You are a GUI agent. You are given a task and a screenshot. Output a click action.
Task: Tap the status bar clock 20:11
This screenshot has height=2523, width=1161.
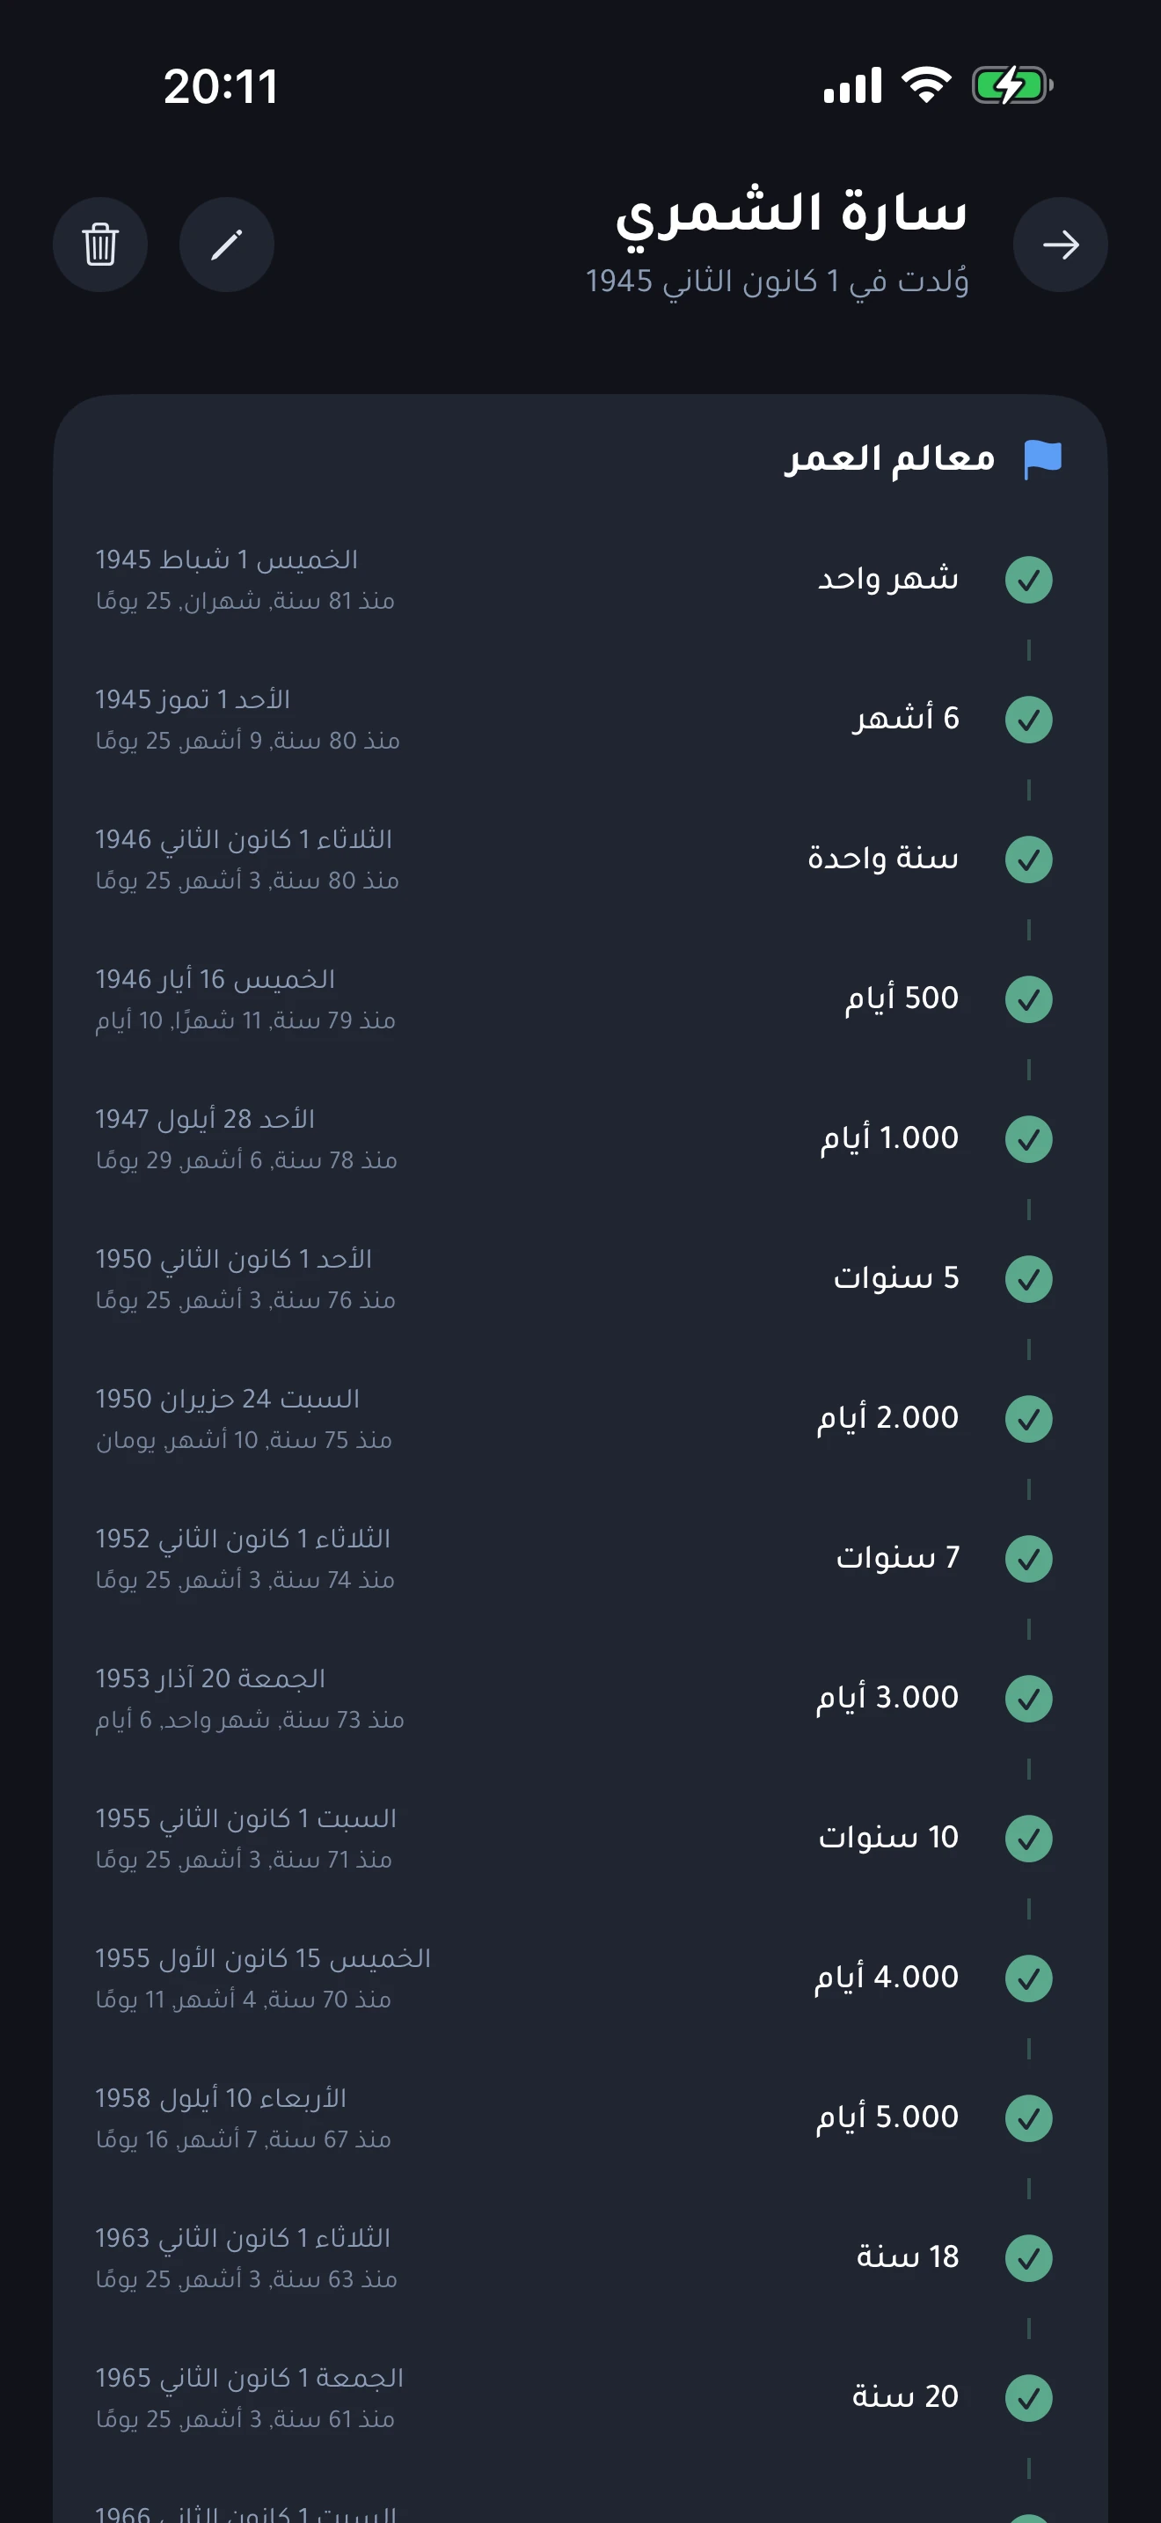[x=222, y=86]
